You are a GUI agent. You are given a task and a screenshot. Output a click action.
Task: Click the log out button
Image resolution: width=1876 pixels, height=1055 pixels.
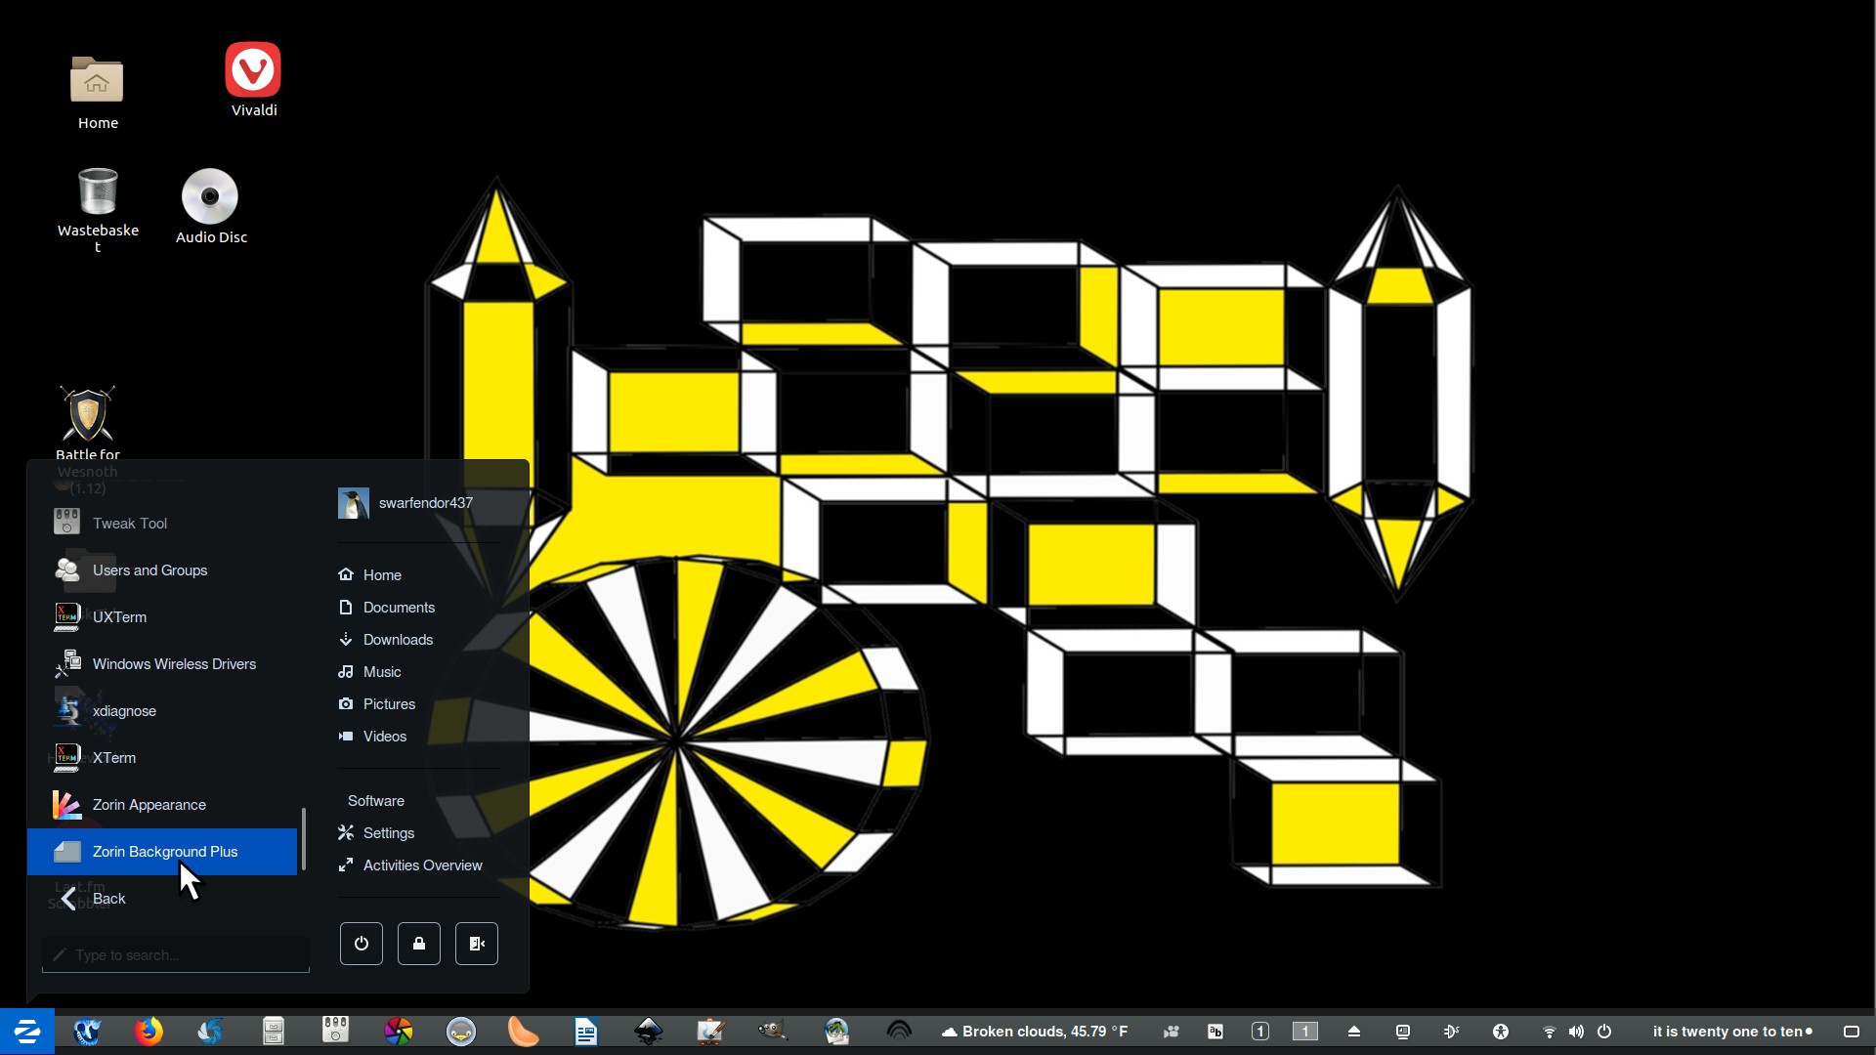tap(477, 944)
